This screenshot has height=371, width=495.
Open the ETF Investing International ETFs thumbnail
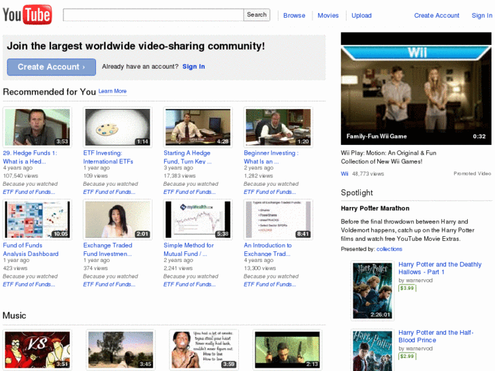pos(117,127)
